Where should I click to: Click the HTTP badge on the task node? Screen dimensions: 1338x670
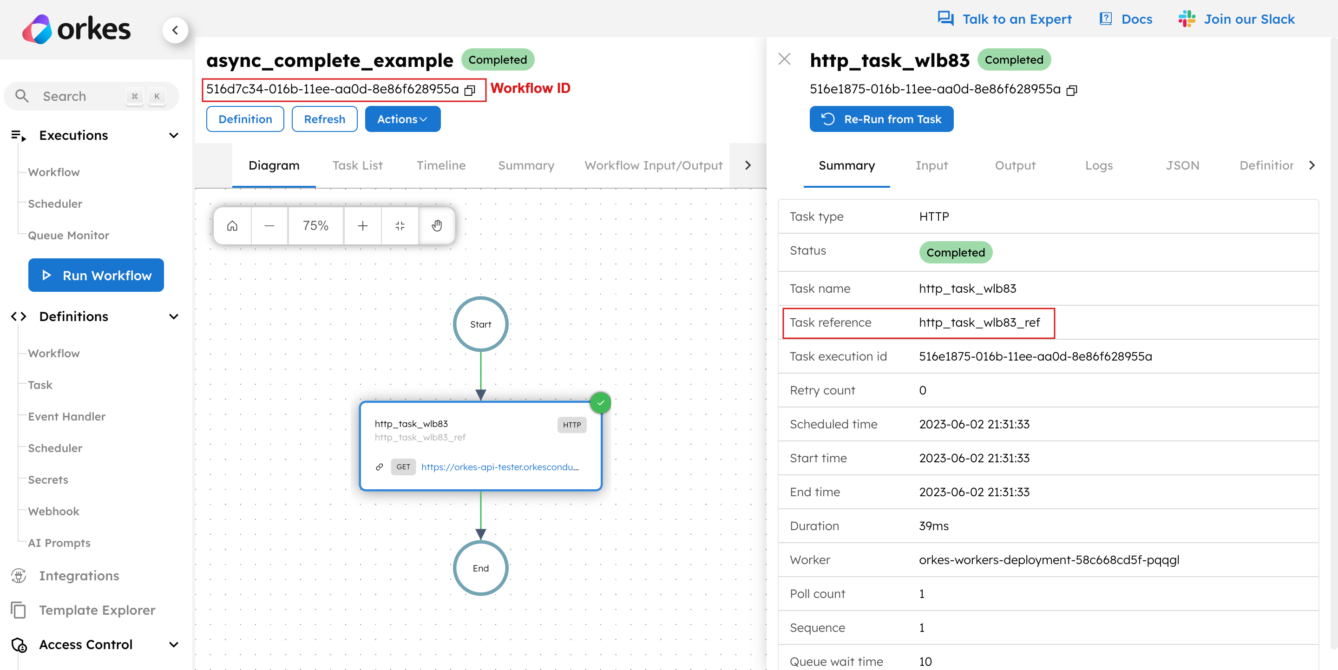tap(571, 425)
